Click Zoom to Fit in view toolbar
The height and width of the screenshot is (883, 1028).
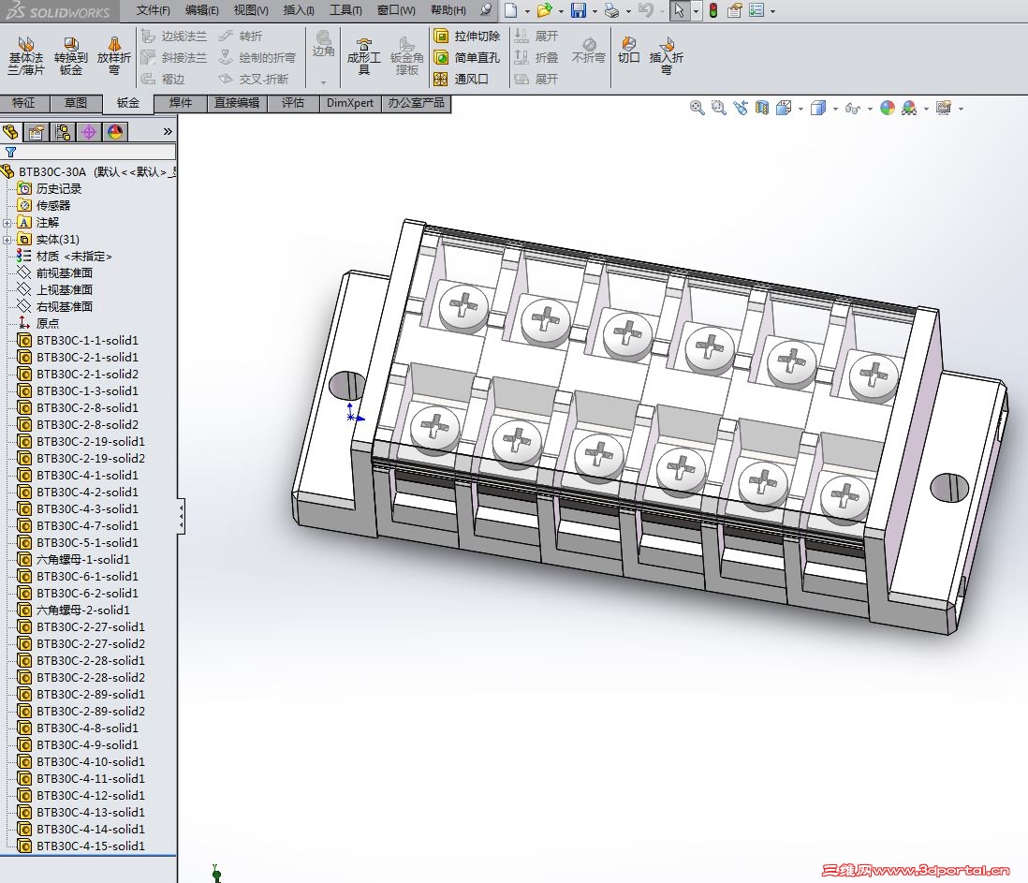point(697,109)
